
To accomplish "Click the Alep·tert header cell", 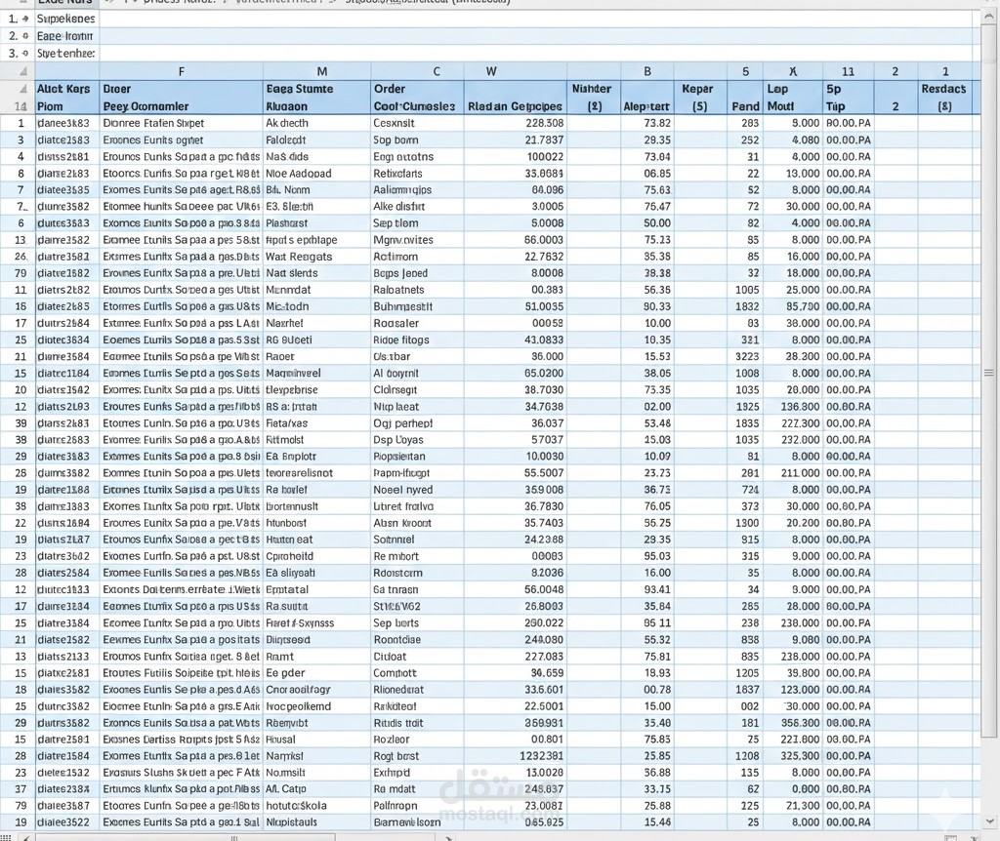I will pyautogui.click(x=647, y=105).
